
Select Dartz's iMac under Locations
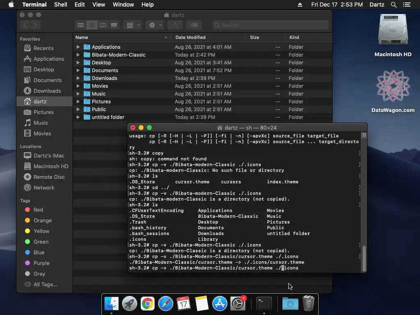[49, 155]
